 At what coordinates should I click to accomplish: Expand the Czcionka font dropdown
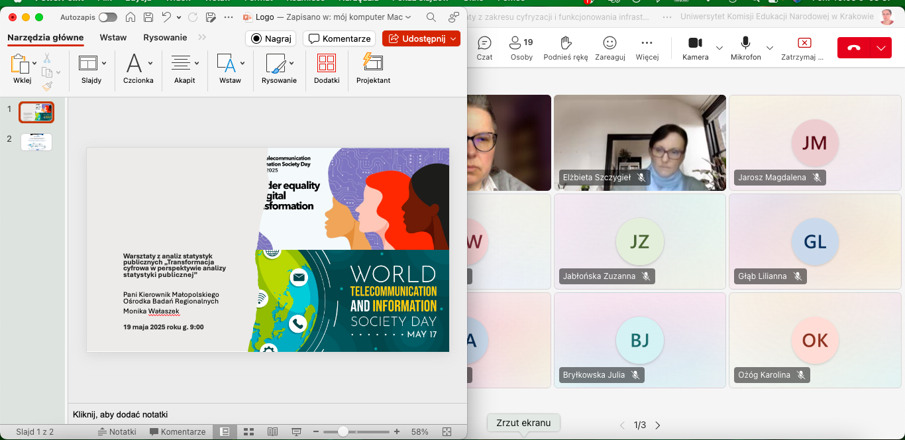(x=150, y=64)
